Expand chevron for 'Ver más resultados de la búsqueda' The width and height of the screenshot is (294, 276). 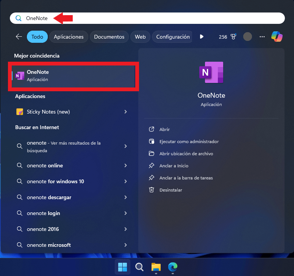click(125, 146)
